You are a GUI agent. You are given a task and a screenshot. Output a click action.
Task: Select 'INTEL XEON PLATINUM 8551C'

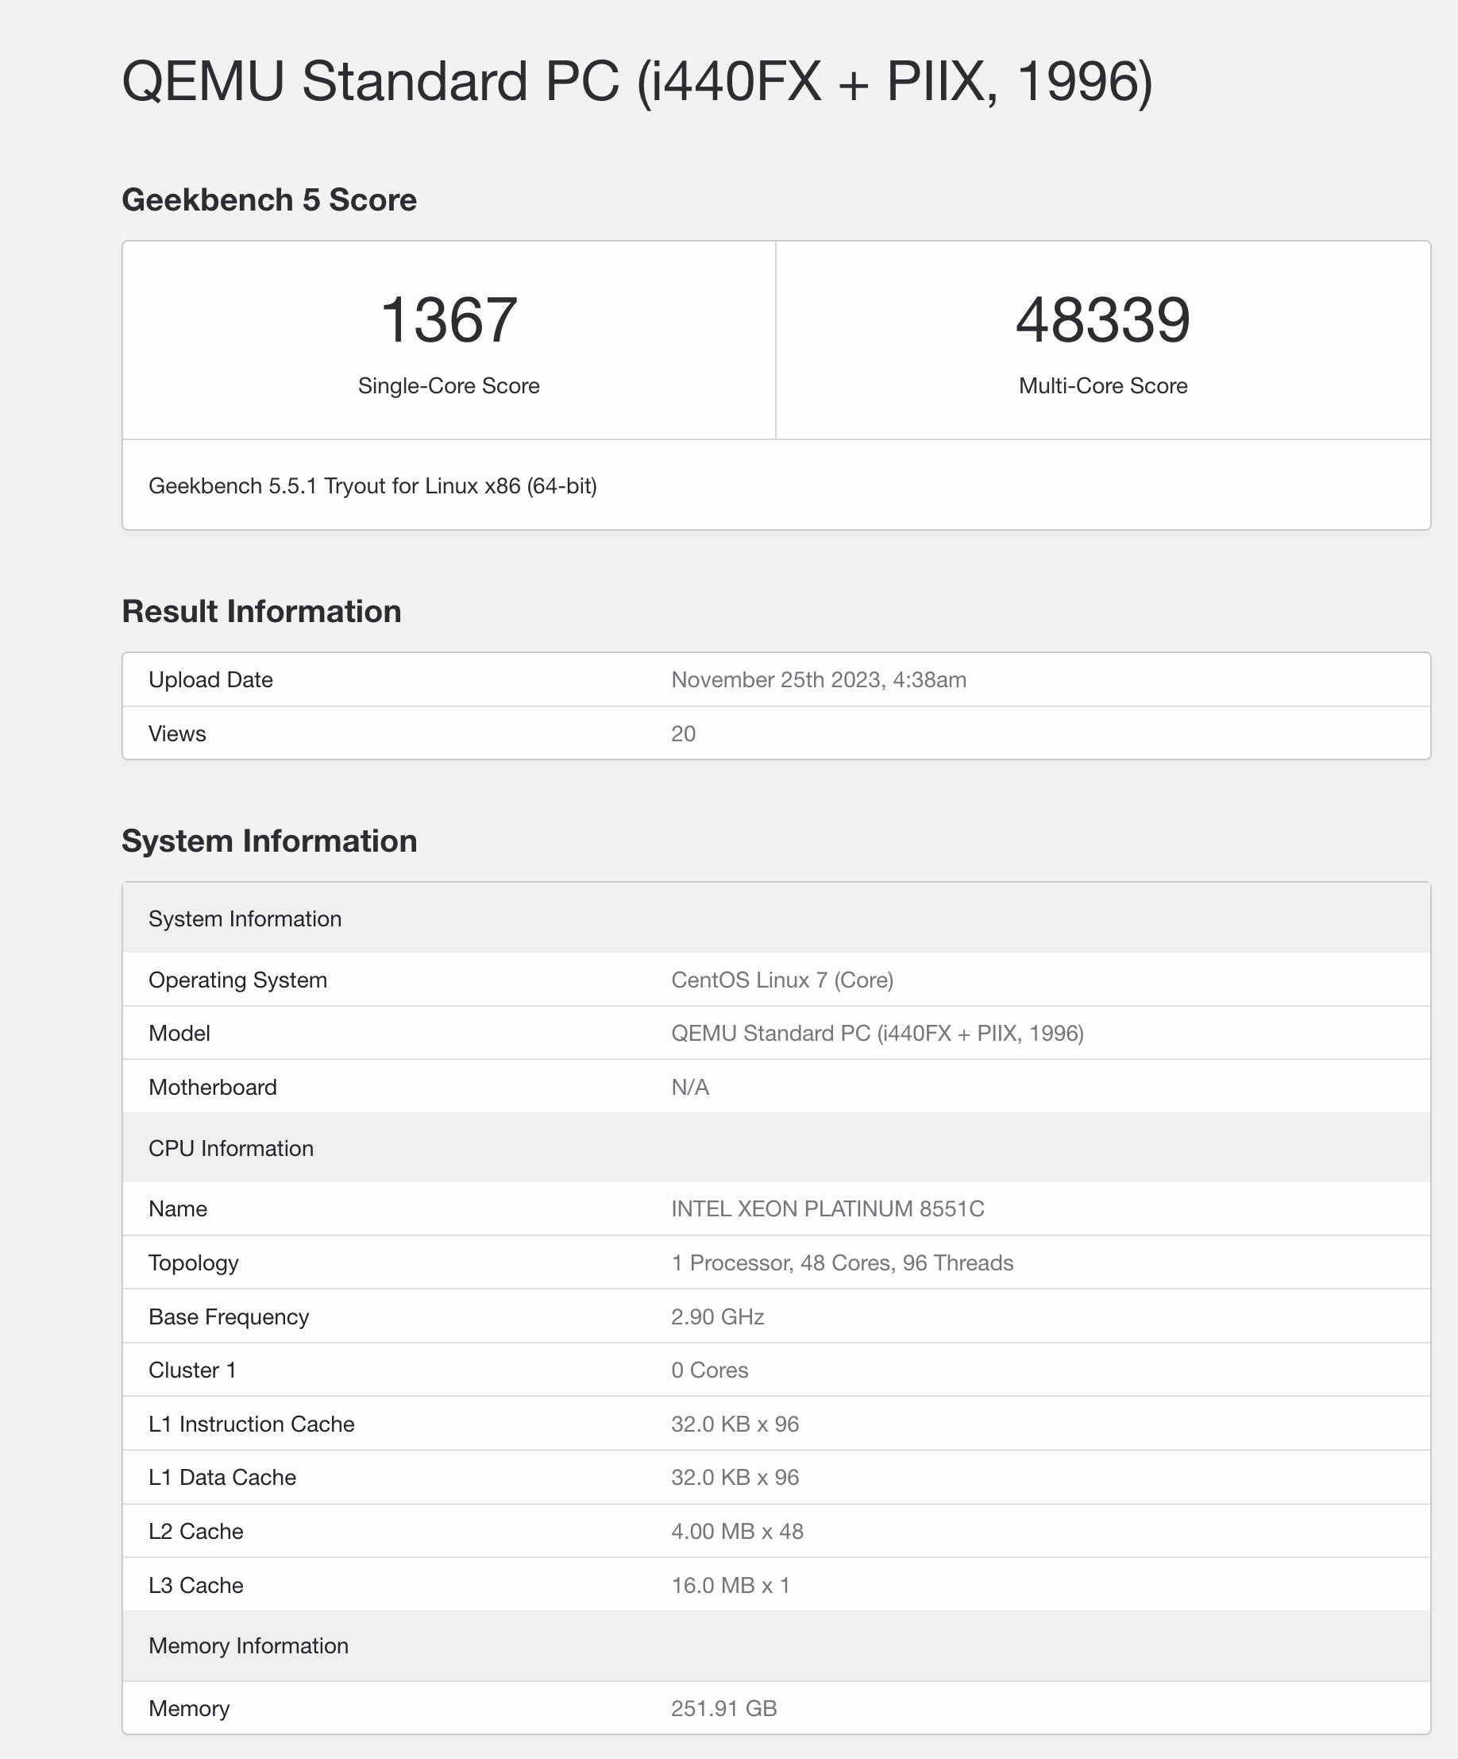[x=827, y=1208]
